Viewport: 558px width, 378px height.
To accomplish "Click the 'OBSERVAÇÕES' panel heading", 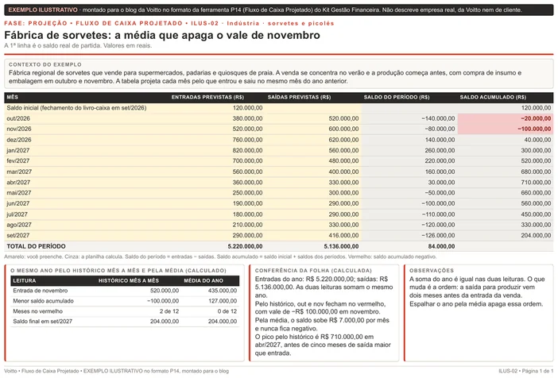I will [x=432, y=271].
